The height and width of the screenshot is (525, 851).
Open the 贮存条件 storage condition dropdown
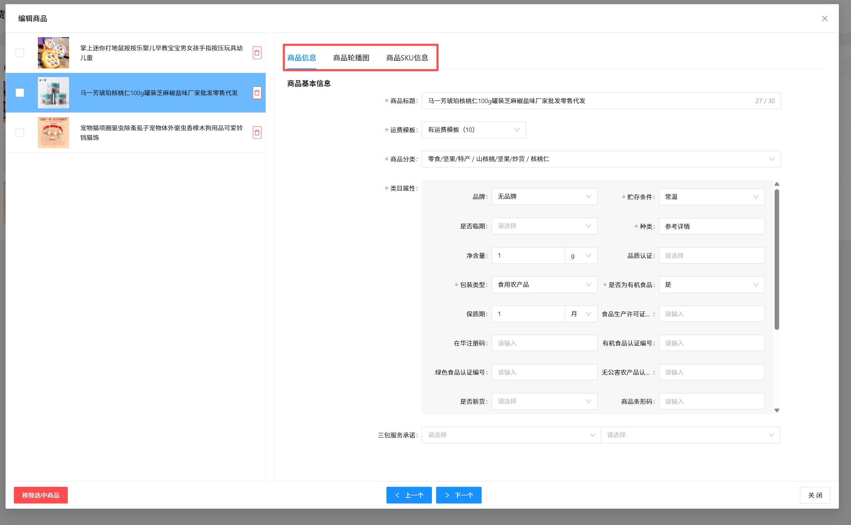pyautogui.click(x=711, y=197)
